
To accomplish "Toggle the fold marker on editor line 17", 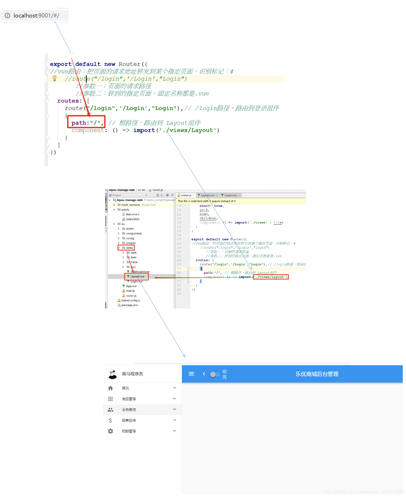I will 190,239.
